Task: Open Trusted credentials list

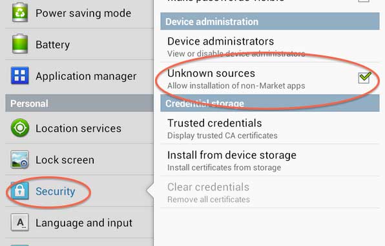Action: coord(269,128)
